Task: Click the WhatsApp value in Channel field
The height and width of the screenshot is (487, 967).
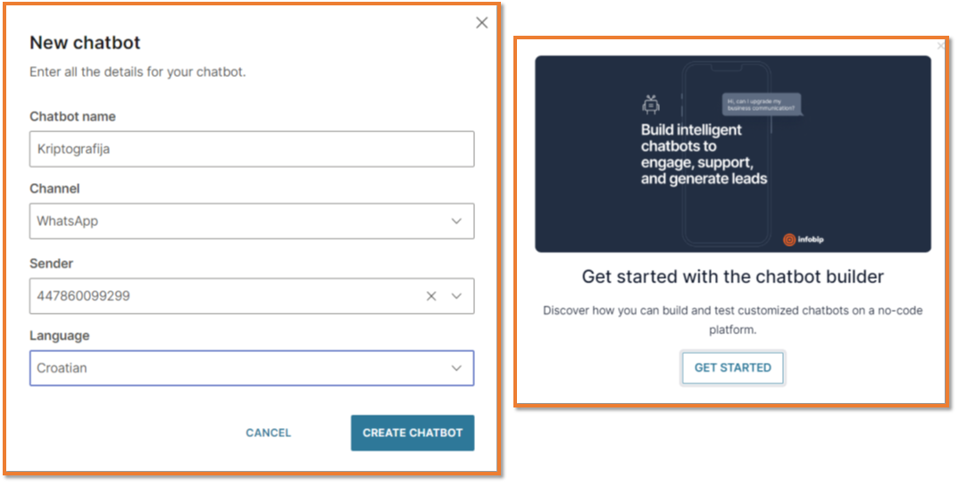Action: 68,221
